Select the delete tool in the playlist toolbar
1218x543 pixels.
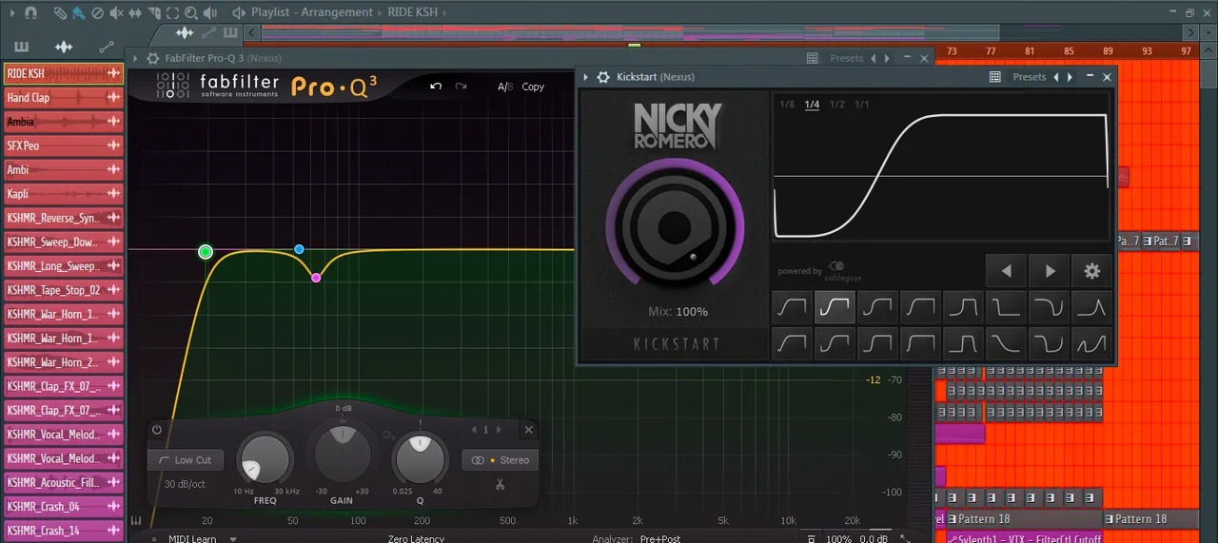click(x=97, y=13)
